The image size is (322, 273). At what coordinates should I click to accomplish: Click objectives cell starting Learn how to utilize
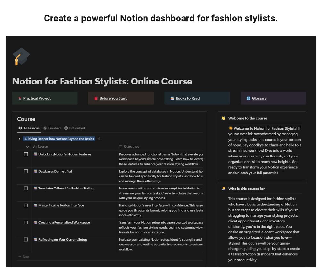coord(160,193)
